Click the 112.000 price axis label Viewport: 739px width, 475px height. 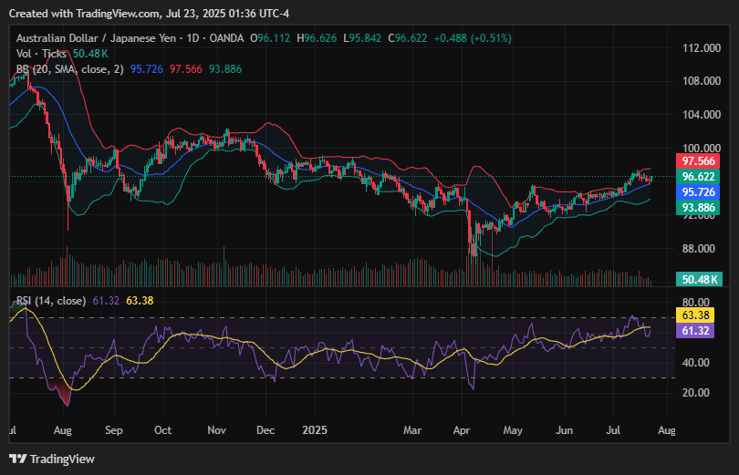point(702,48)
